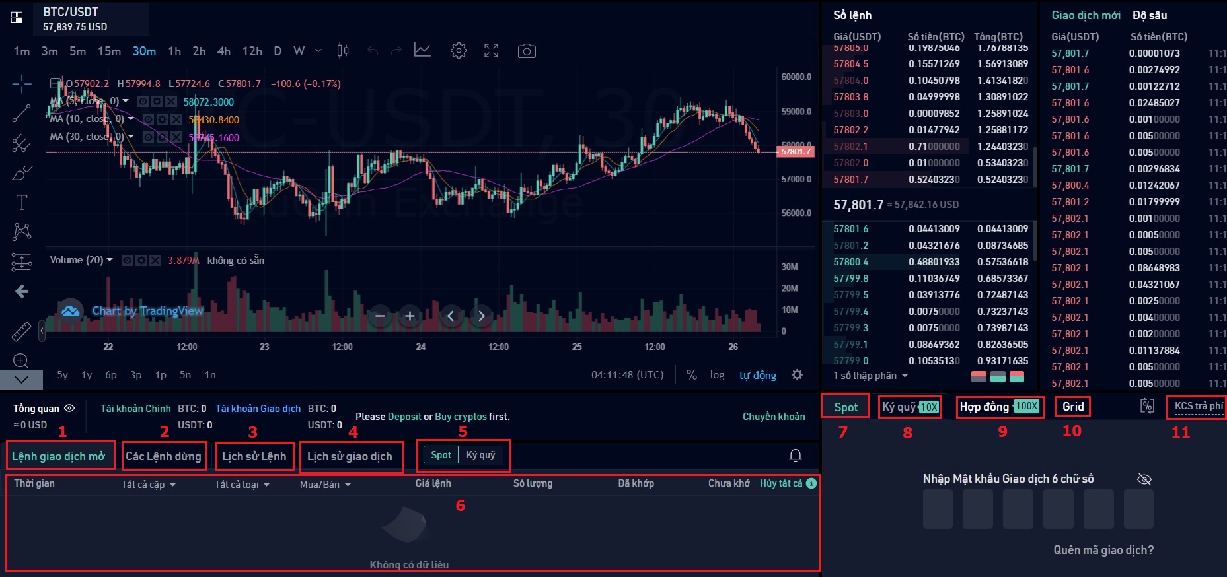
Task: Select the ruler measure tool
Action: coord(21,331)
